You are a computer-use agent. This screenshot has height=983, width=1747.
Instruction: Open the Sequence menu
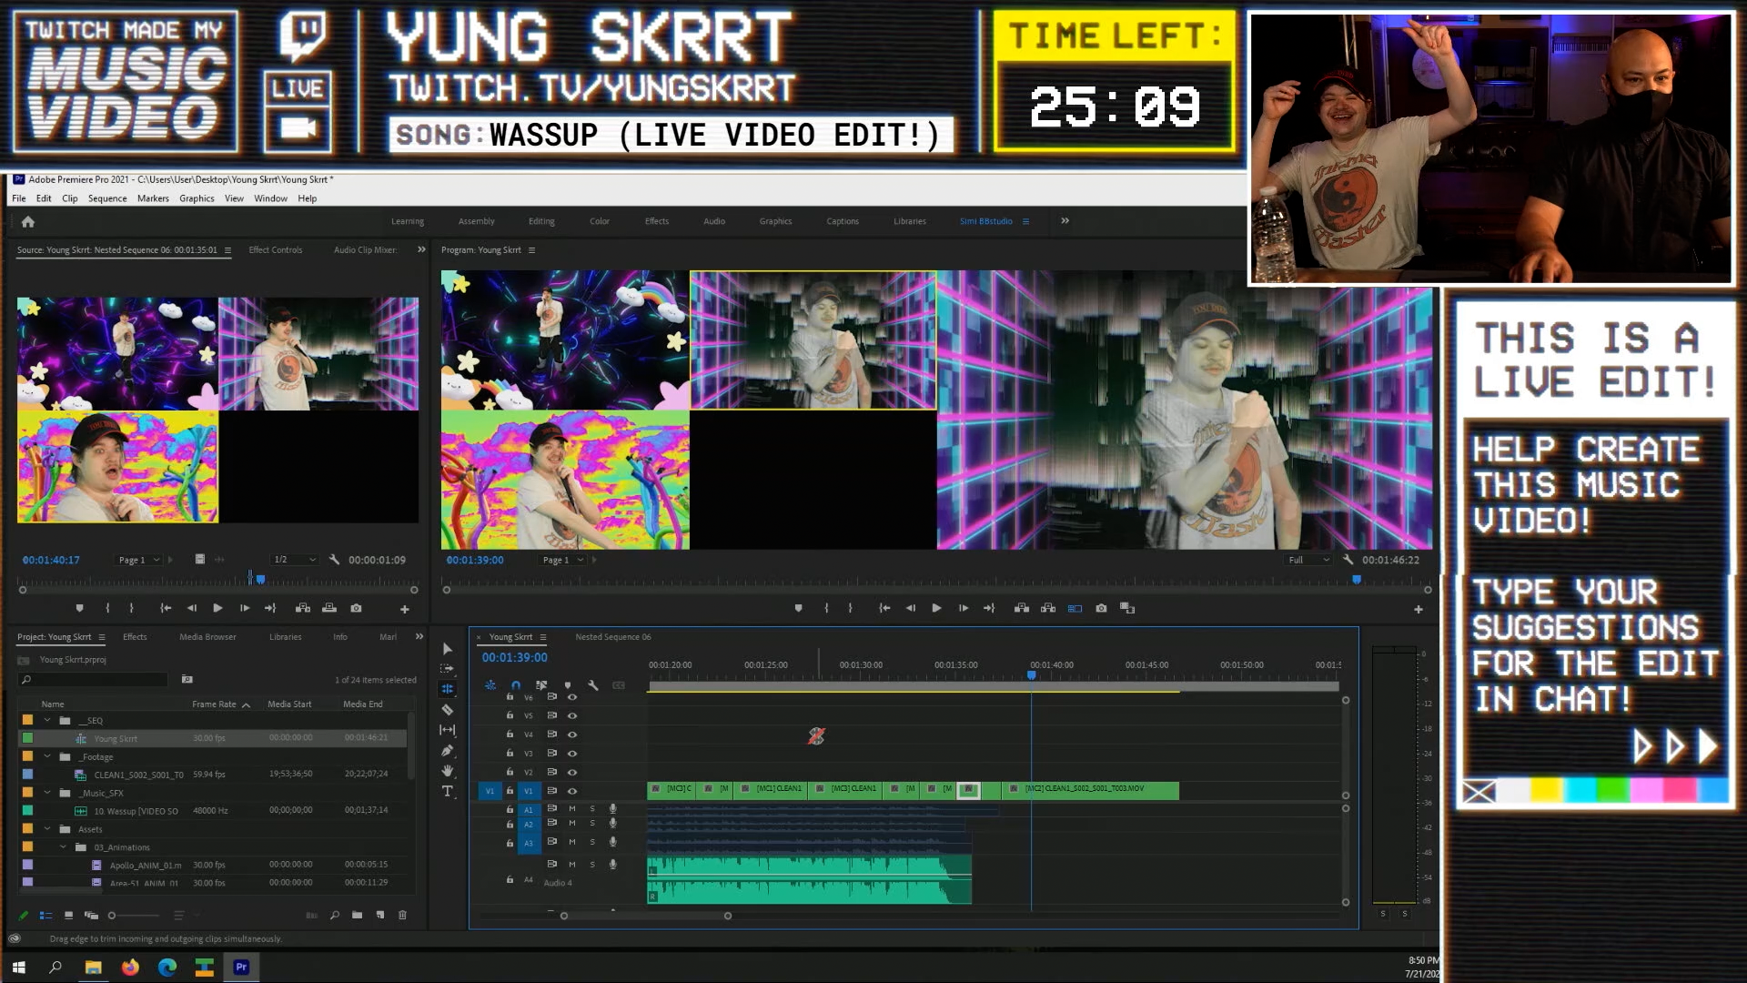point(107,198)
